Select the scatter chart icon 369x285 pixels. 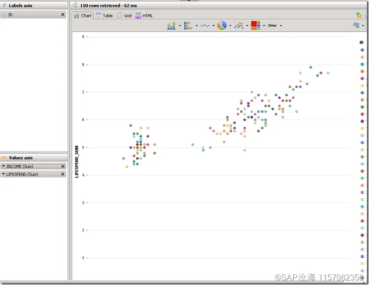pyautogui.click(x=239, y=26)
